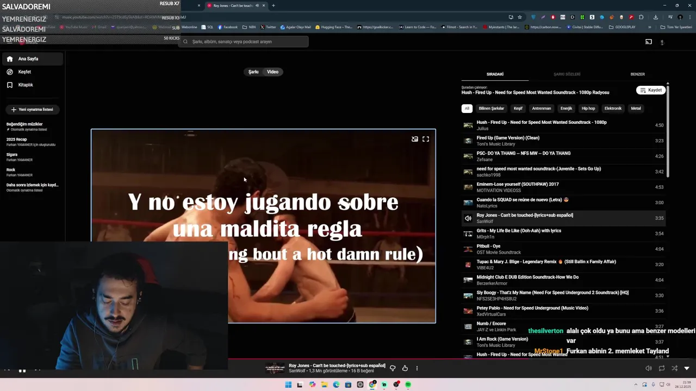Image resolution: width=696 pixels, height=391 pixels.
Task: Bookmark this page star icon
Action: [x=520, y=17]
